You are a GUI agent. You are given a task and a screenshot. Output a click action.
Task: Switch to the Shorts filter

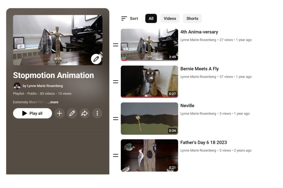pos(192,18)
